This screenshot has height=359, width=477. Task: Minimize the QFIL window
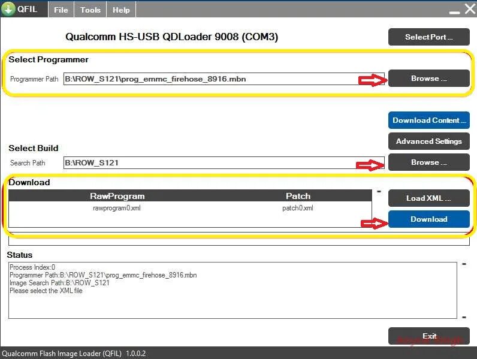(x=454, y=12)
